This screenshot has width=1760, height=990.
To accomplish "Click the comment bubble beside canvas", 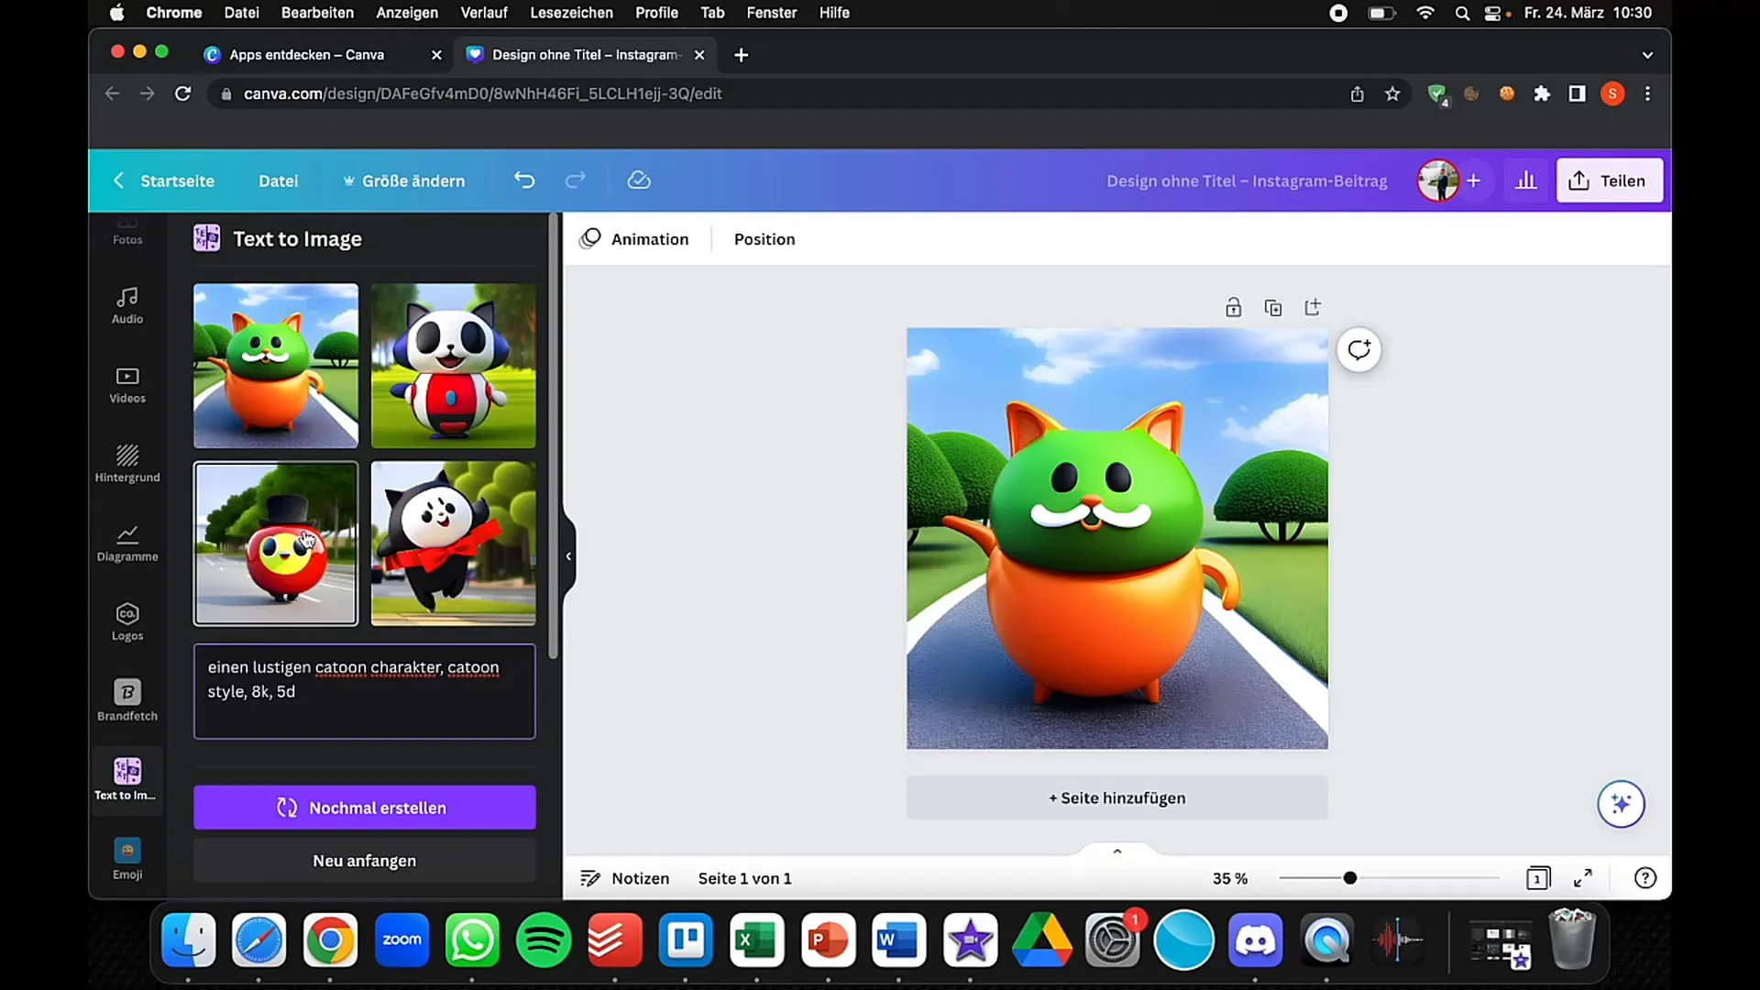I will point(1358,350).
